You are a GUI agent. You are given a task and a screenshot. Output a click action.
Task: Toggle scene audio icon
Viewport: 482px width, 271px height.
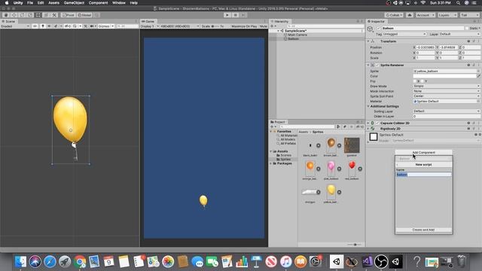(49, 26)
